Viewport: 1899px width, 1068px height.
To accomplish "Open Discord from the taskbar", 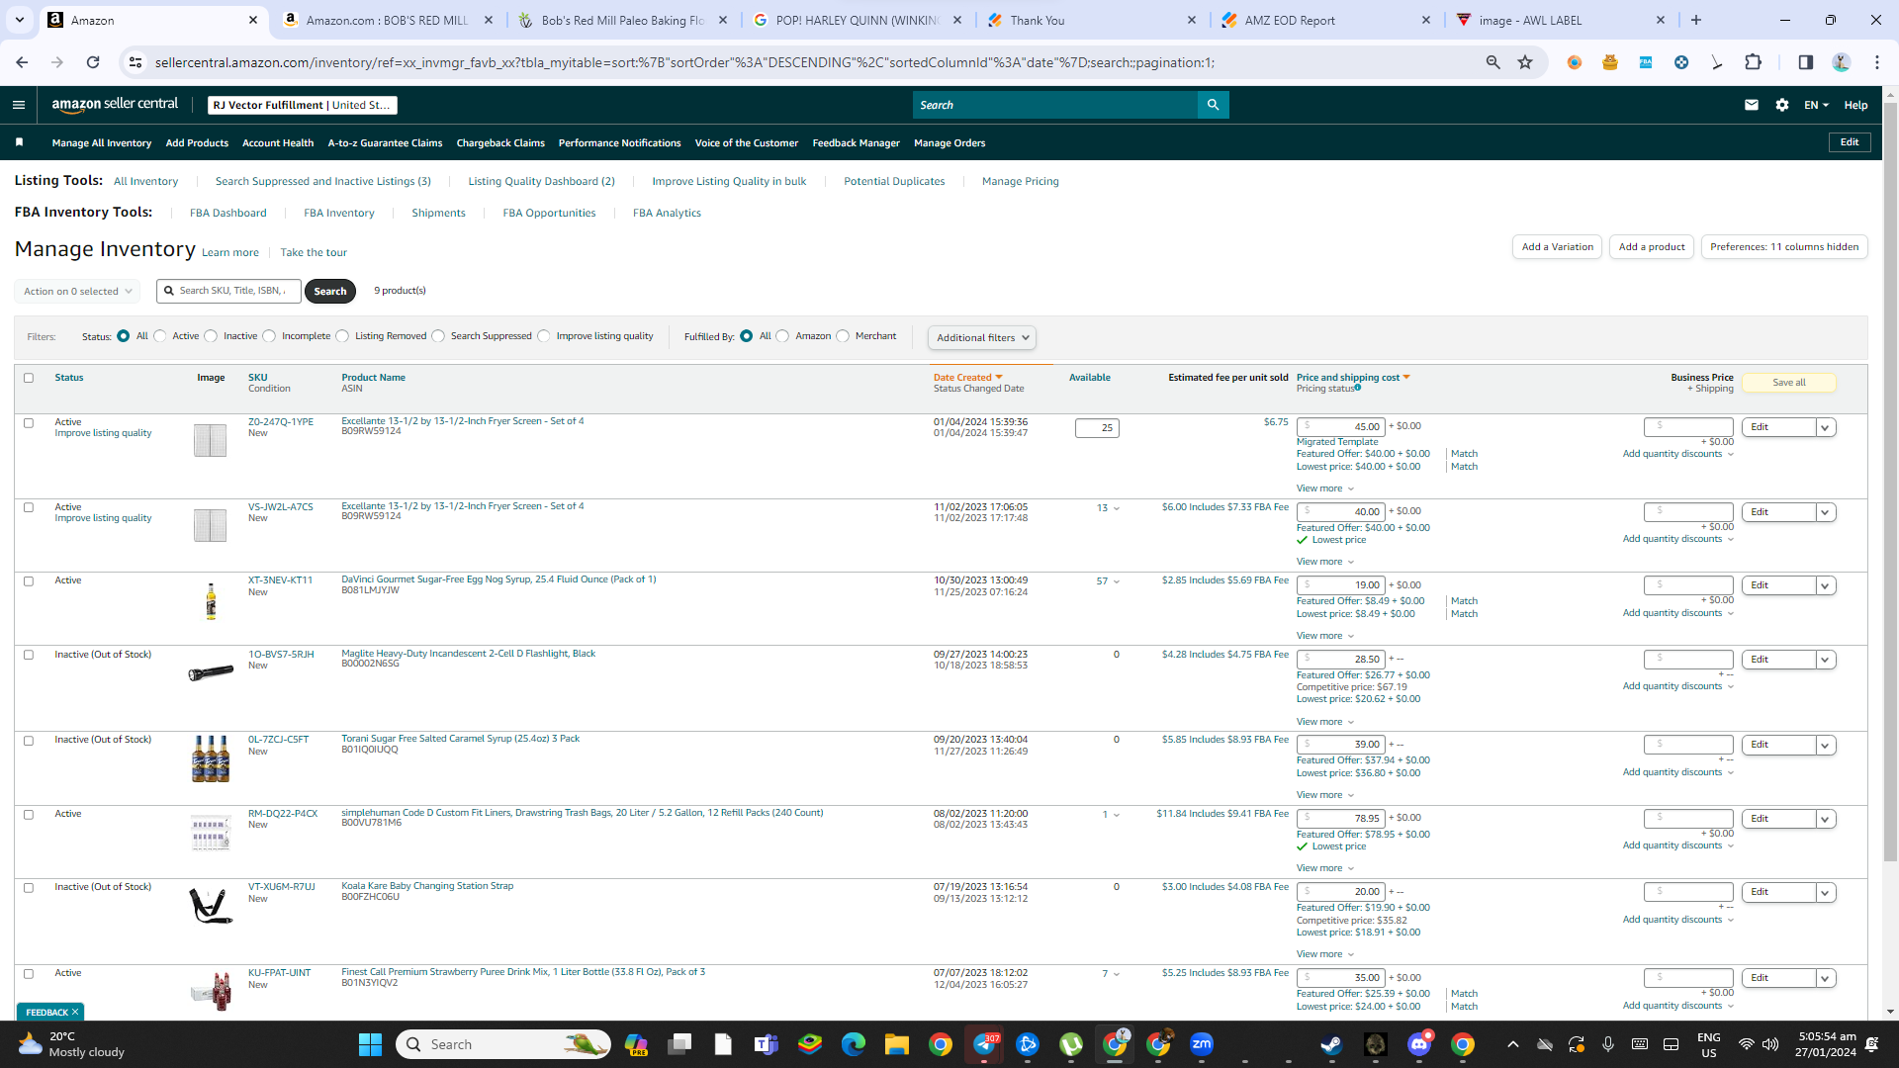I will point(1419,1044).
